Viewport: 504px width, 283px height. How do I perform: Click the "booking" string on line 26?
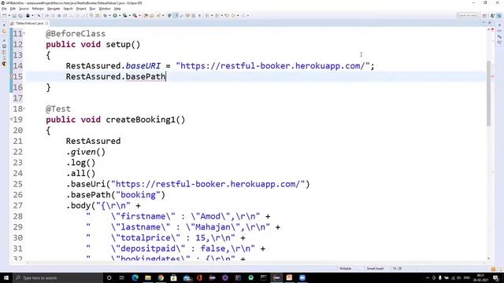click(x=138, y=195)
